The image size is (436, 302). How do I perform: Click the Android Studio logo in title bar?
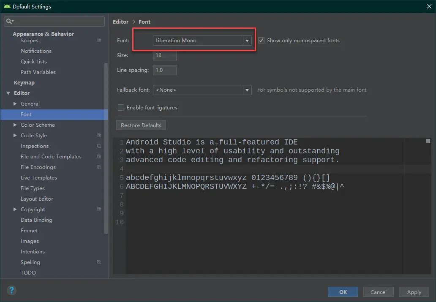[x=7, y=6]
